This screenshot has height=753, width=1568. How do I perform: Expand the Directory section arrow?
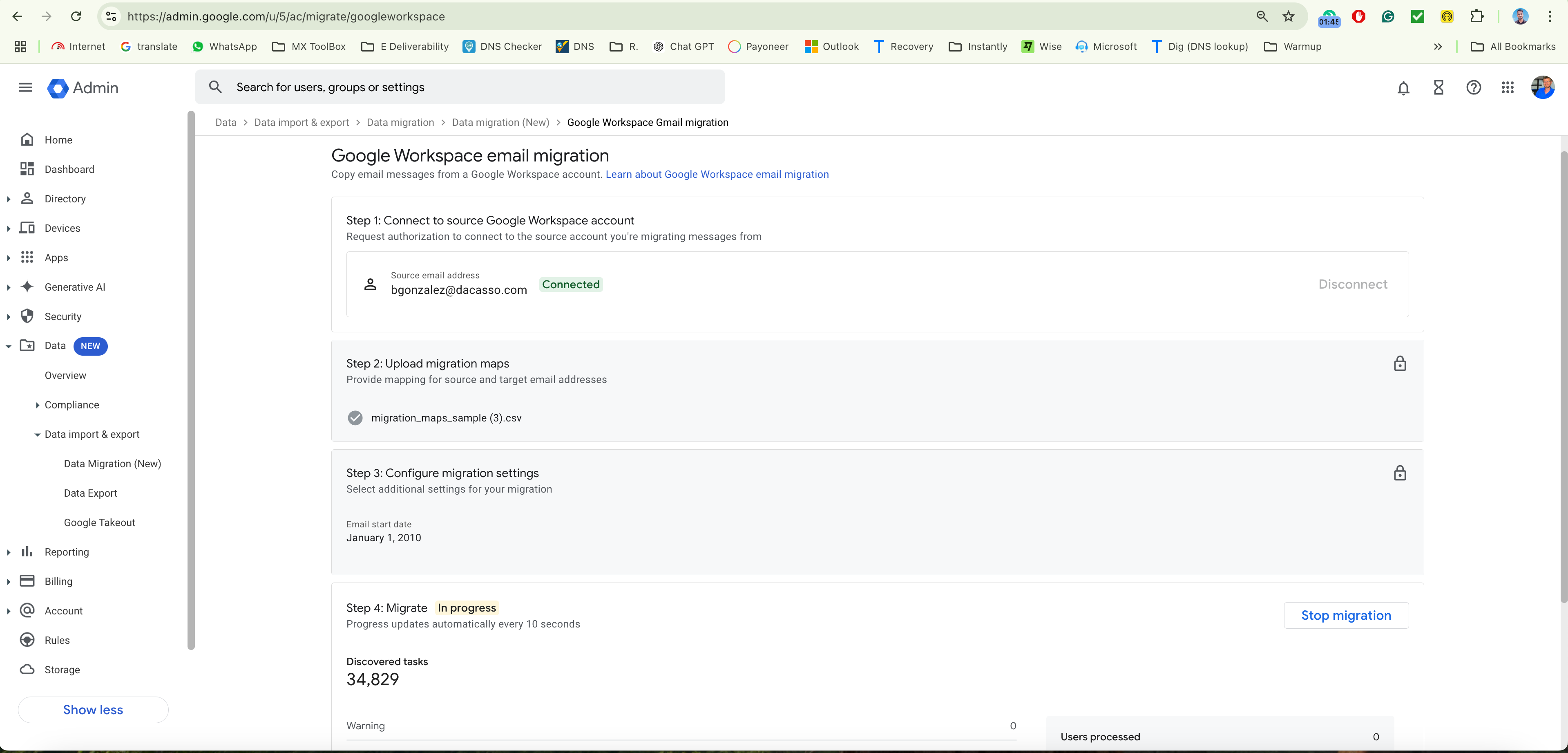[9, 199]
